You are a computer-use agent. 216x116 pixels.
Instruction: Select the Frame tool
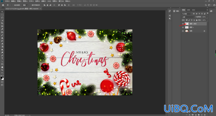[x=2, y=26]
